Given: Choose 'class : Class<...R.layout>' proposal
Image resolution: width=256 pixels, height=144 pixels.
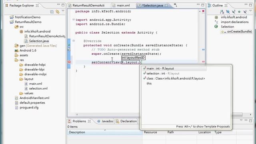Looking at the screenshot, I should 174,78.
